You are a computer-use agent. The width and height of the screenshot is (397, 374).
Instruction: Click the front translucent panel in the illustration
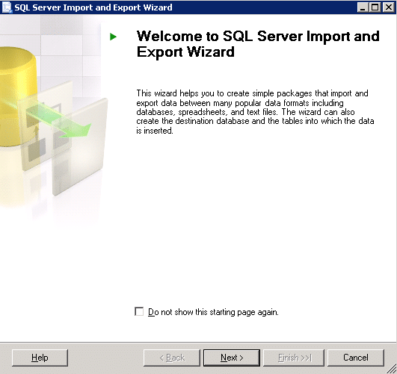click(x=80, y=146)
